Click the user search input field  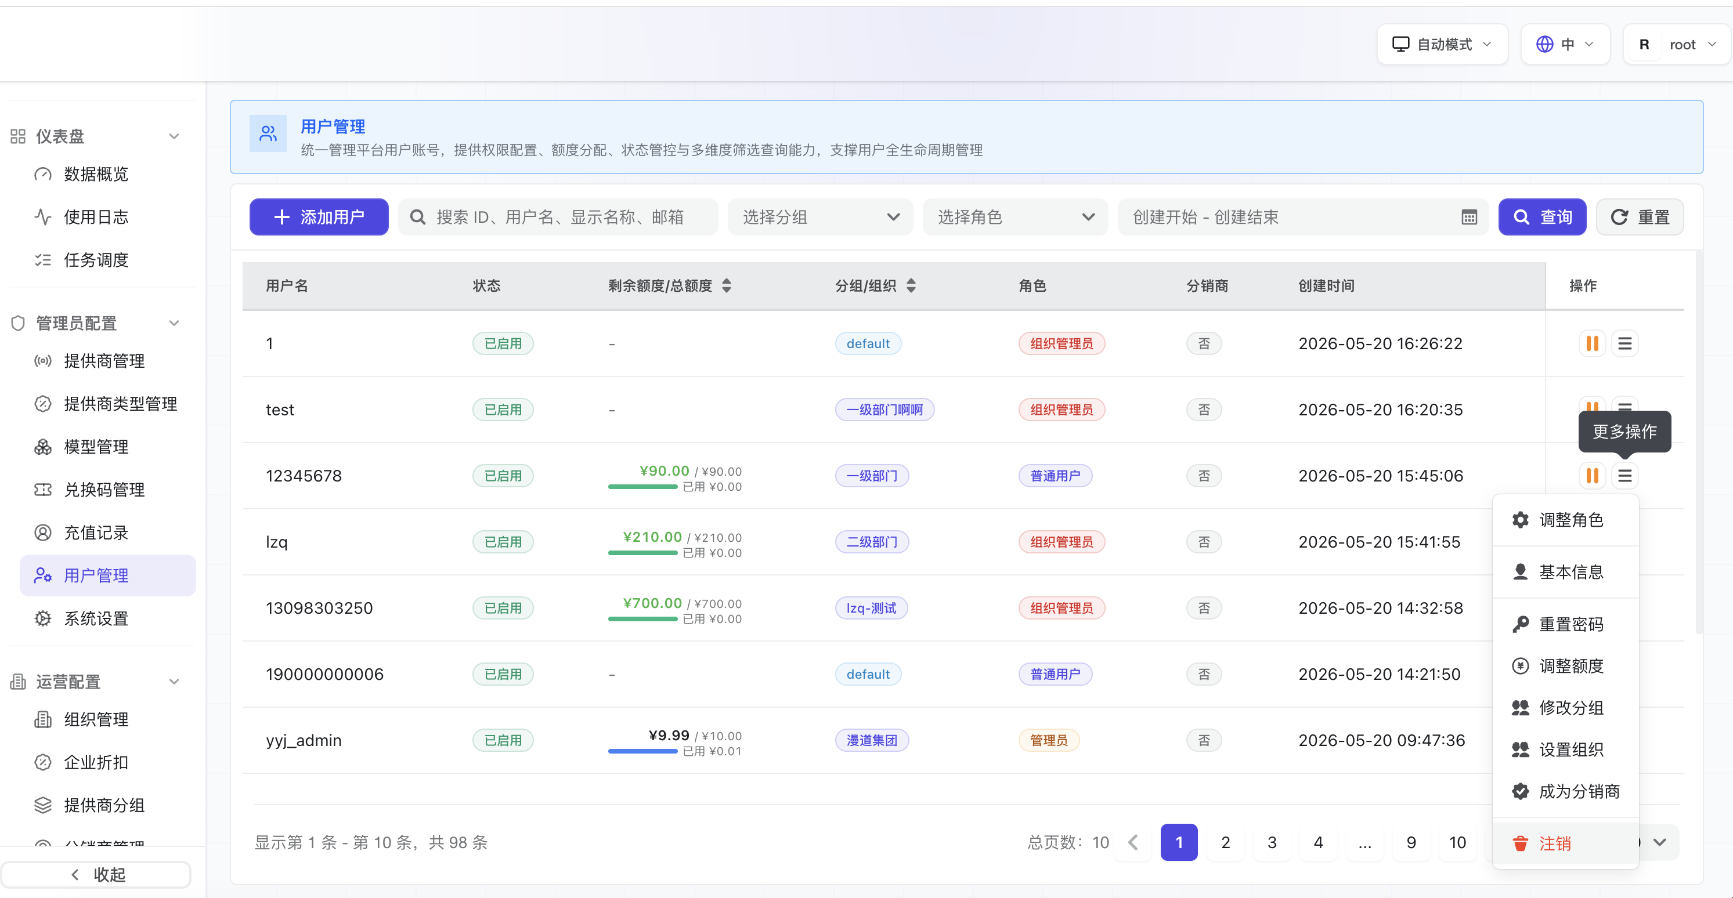[x=558, y=218]
